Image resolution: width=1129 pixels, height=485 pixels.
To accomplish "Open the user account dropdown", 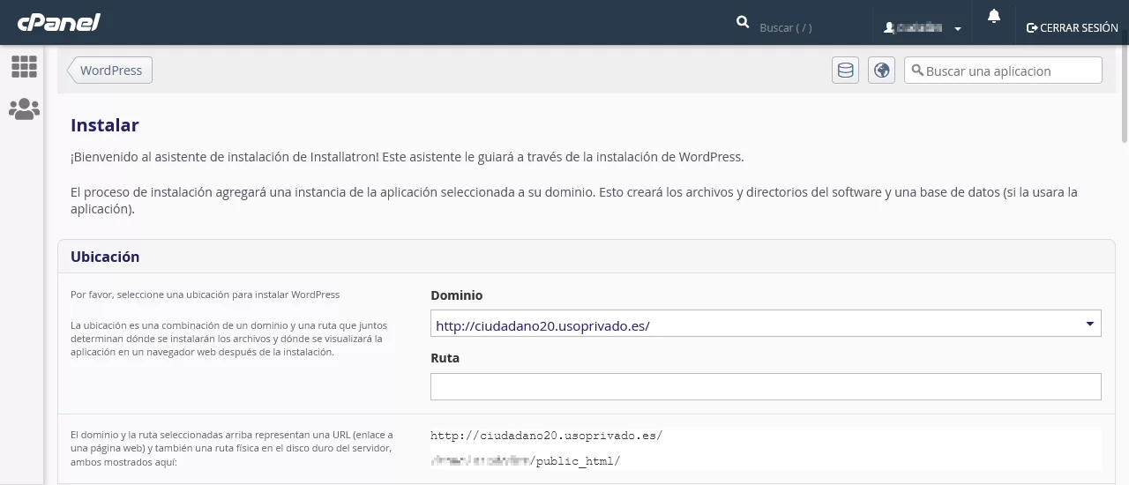I will pos(922,27).
